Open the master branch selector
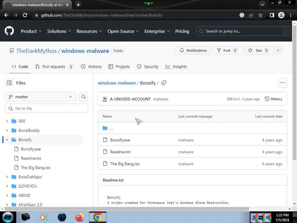Image resolution: width=297 pixels, height=223 pixels. coord(41,97)
